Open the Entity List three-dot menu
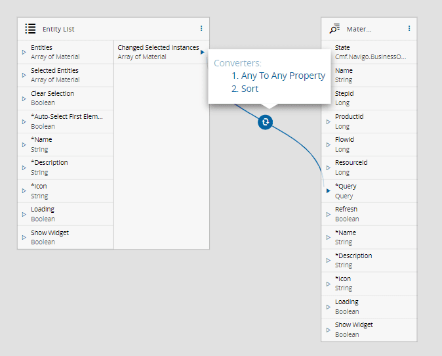 click(x=201, y=28)
